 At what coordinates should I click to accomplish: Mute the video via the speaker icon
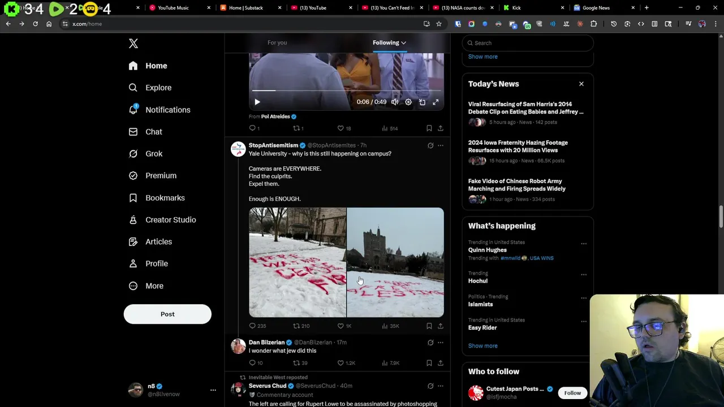(394, 102)
